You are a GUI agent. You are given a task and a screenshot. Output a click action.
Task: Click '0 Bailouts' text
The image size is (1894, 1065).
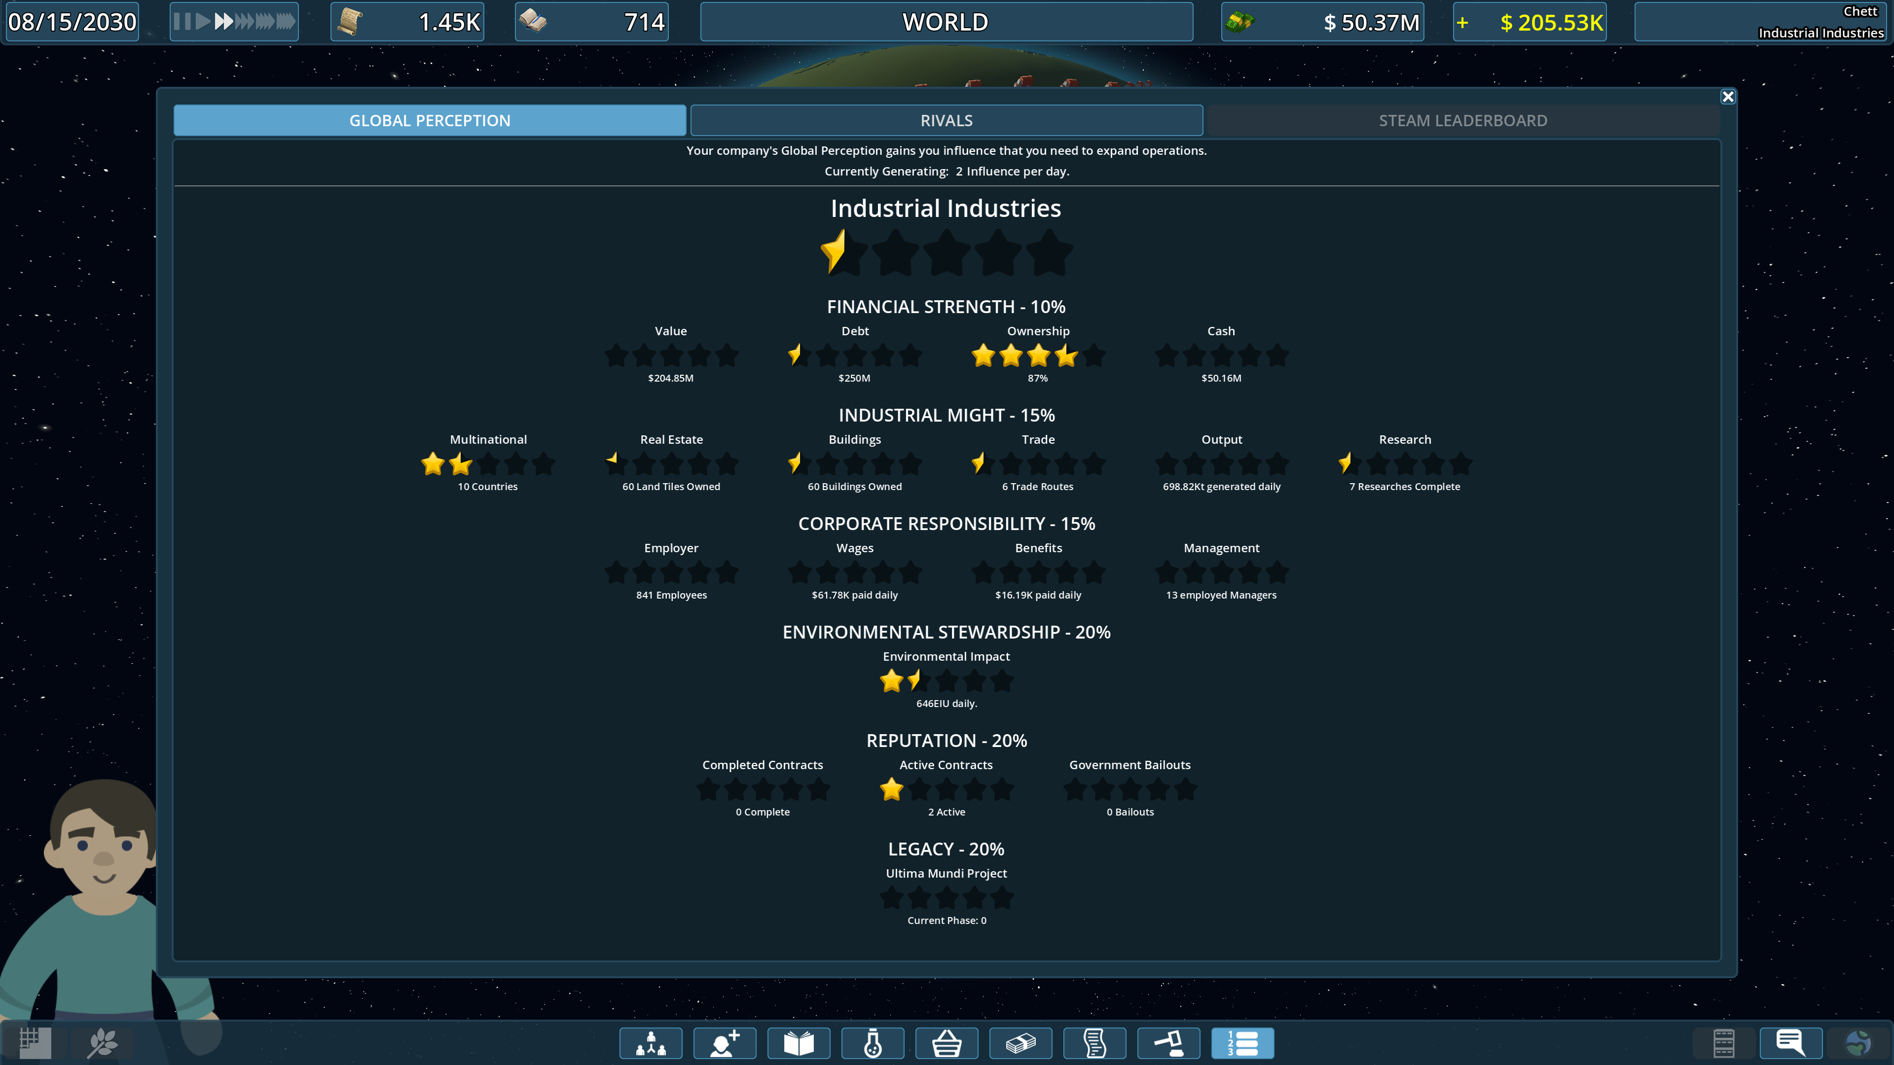point(1130,812)
